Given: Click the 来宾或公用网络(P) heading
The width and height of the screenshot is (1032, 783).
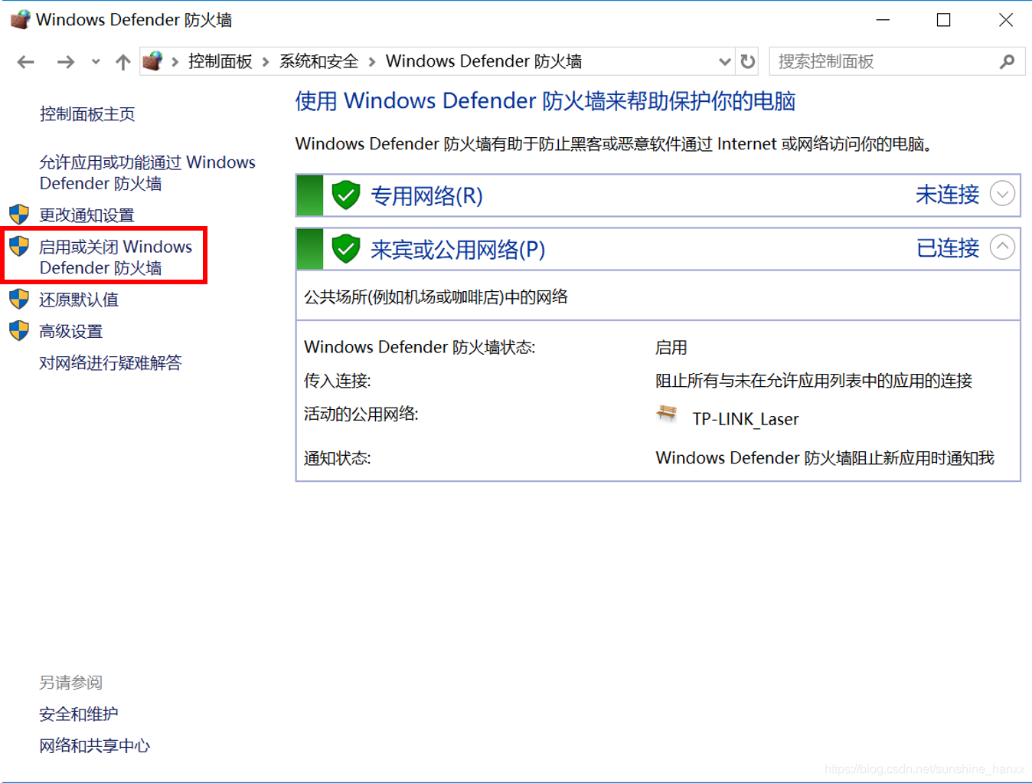Looking at the screenshot, I should click(458, 250).
